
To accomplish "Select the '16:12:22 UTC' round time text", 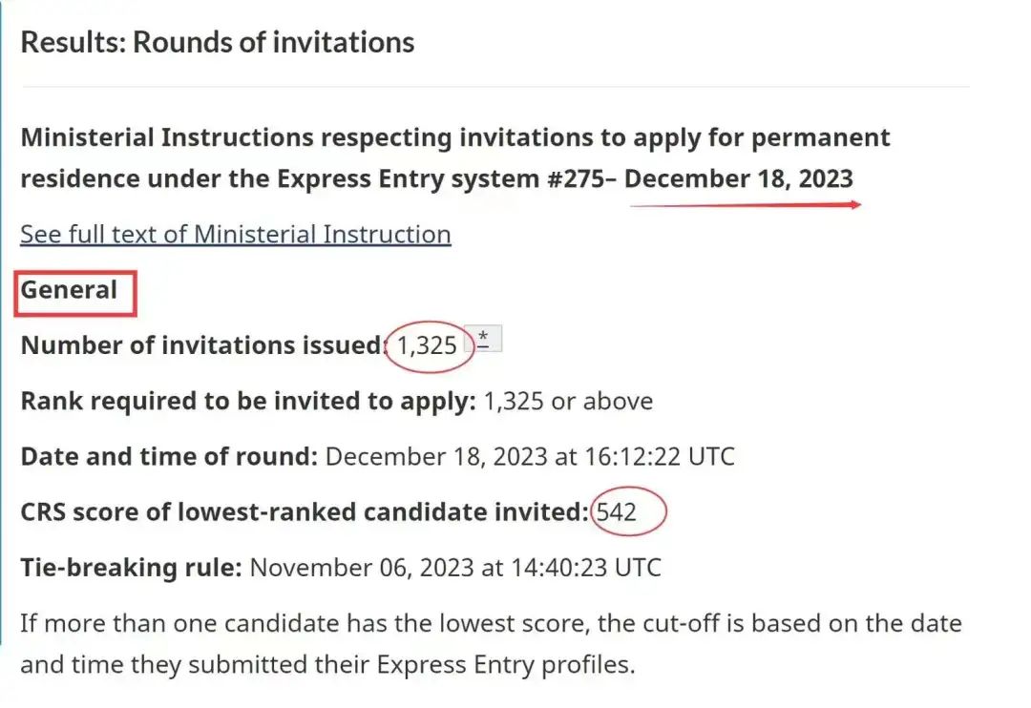I will [x=659, y=456].
